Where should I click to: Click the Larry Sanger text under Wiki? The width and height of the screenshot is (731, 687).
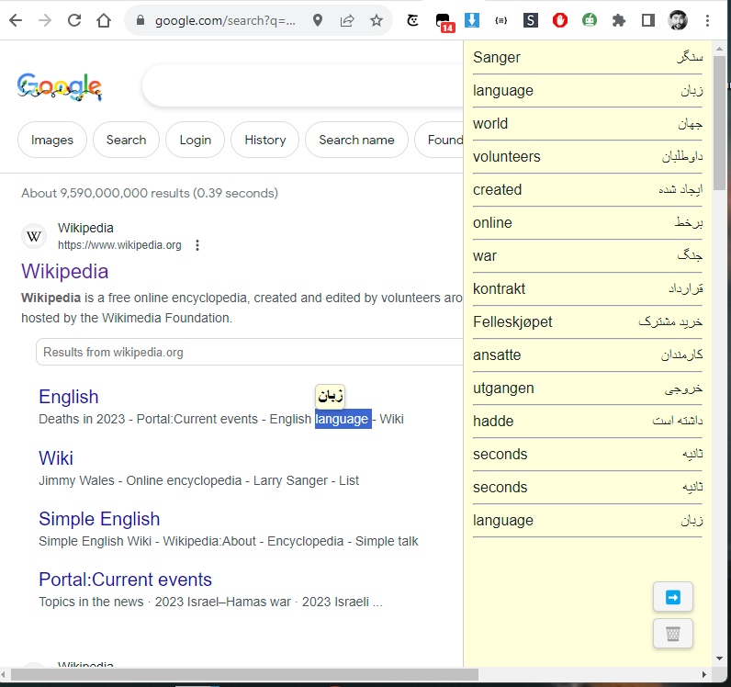click(290, 480)
